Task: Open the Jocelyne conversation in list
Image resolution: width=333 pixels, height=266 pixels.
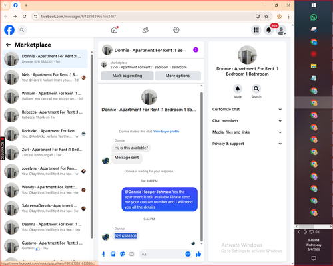Action: pos(45,171)
